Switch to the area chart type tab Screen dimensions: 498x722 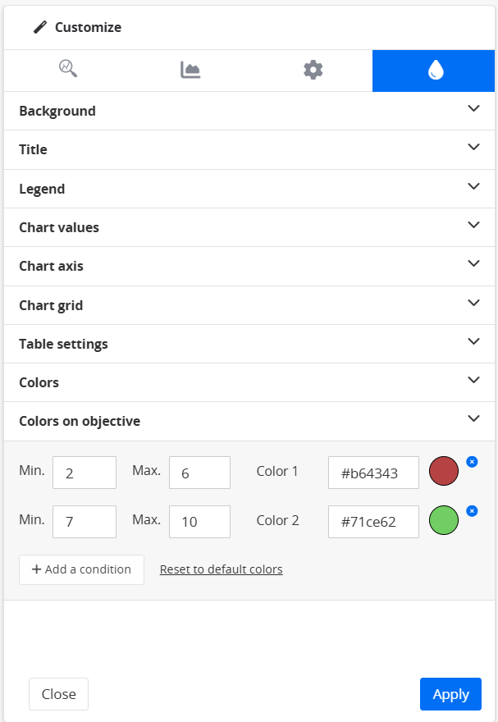coord(190,70)
